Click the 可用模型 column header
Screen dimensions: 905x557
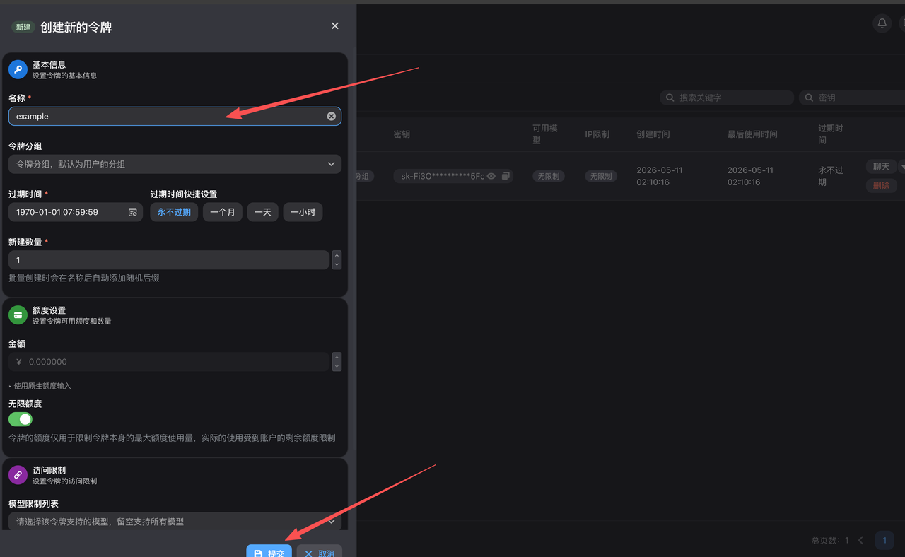click(x=545, y=134)
